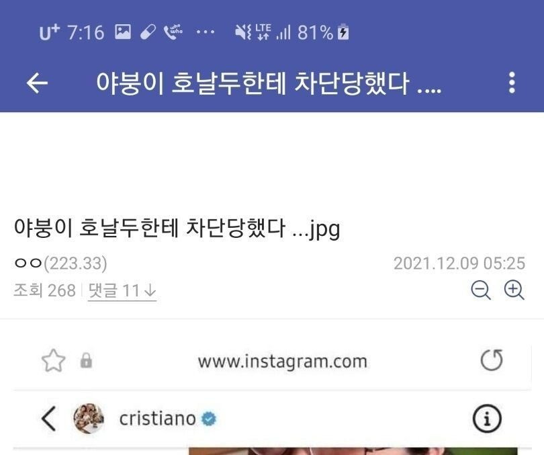544x455 pixels.
Task: Tap the post author ㅇㅇ(223.33)
Action: [60, 263]
